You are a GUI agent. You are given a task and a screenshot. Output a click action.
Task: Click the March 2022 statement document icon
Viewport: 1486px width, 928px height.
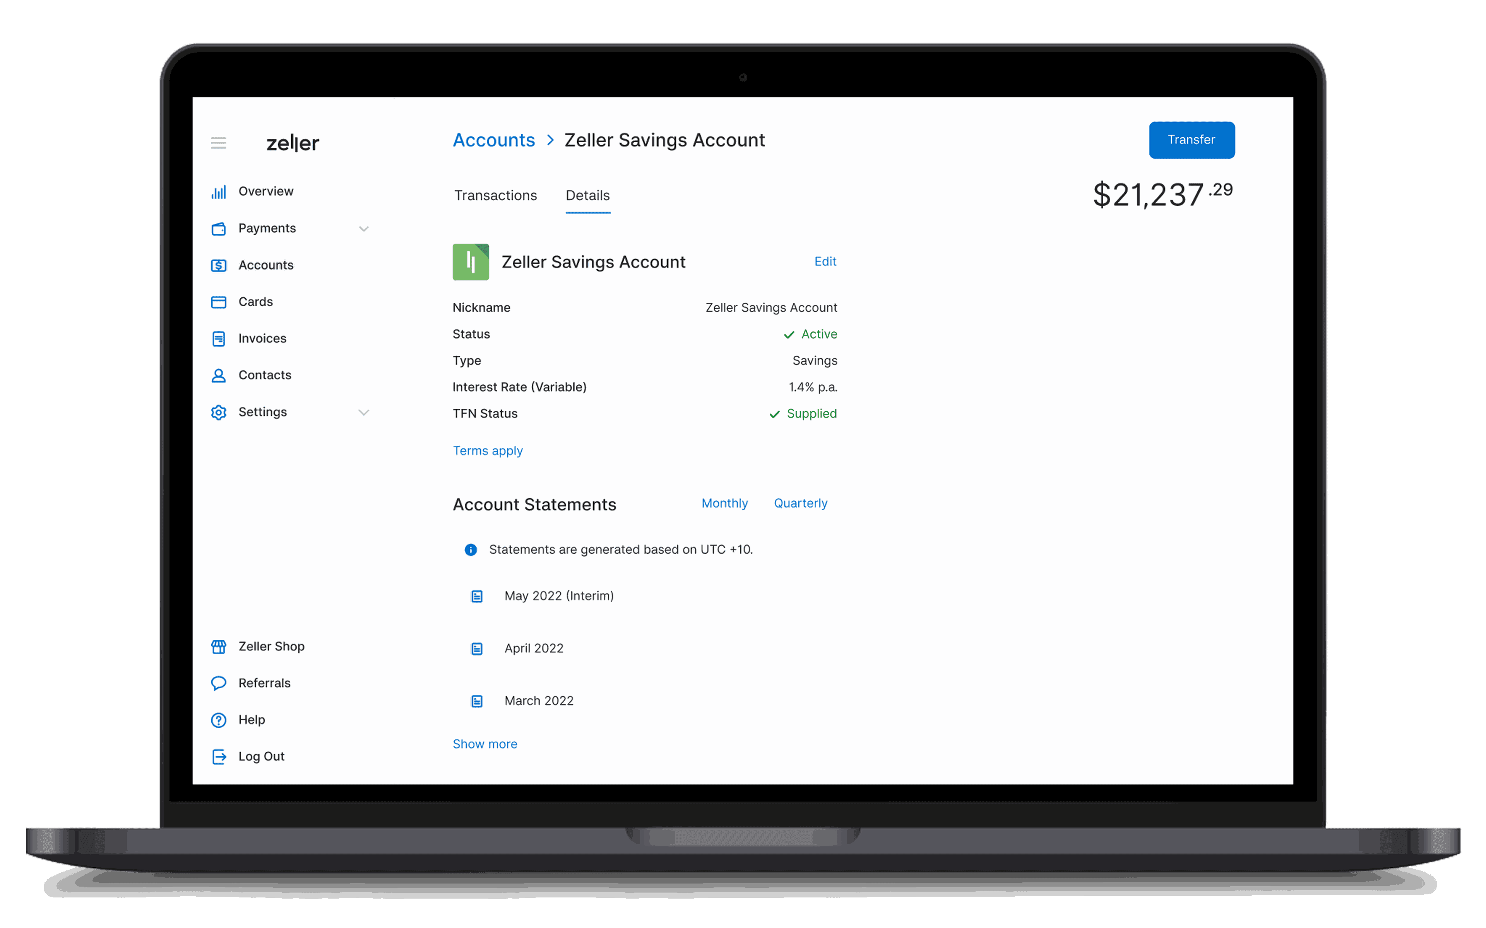(476, 701)
